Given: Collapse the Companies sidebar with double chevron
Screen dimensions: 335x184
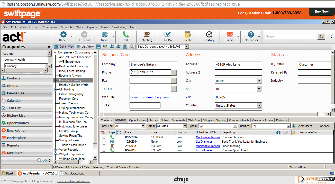Looking at the screenshot, I should click(49, 47).
